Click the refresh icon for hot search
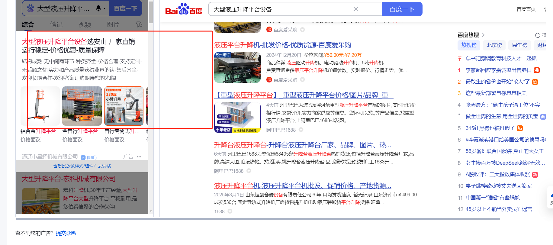This screenshot has height=245, width=553. coord(538,35)
